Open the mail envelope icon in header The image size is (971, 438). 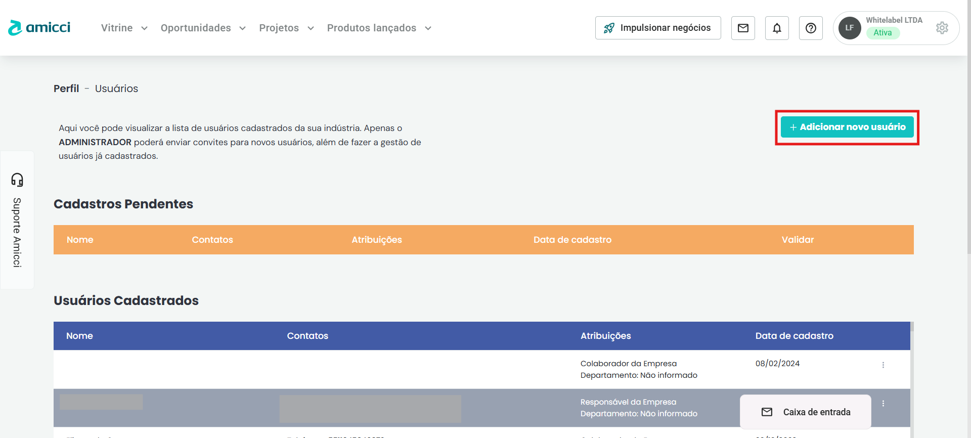pos(743,28)
